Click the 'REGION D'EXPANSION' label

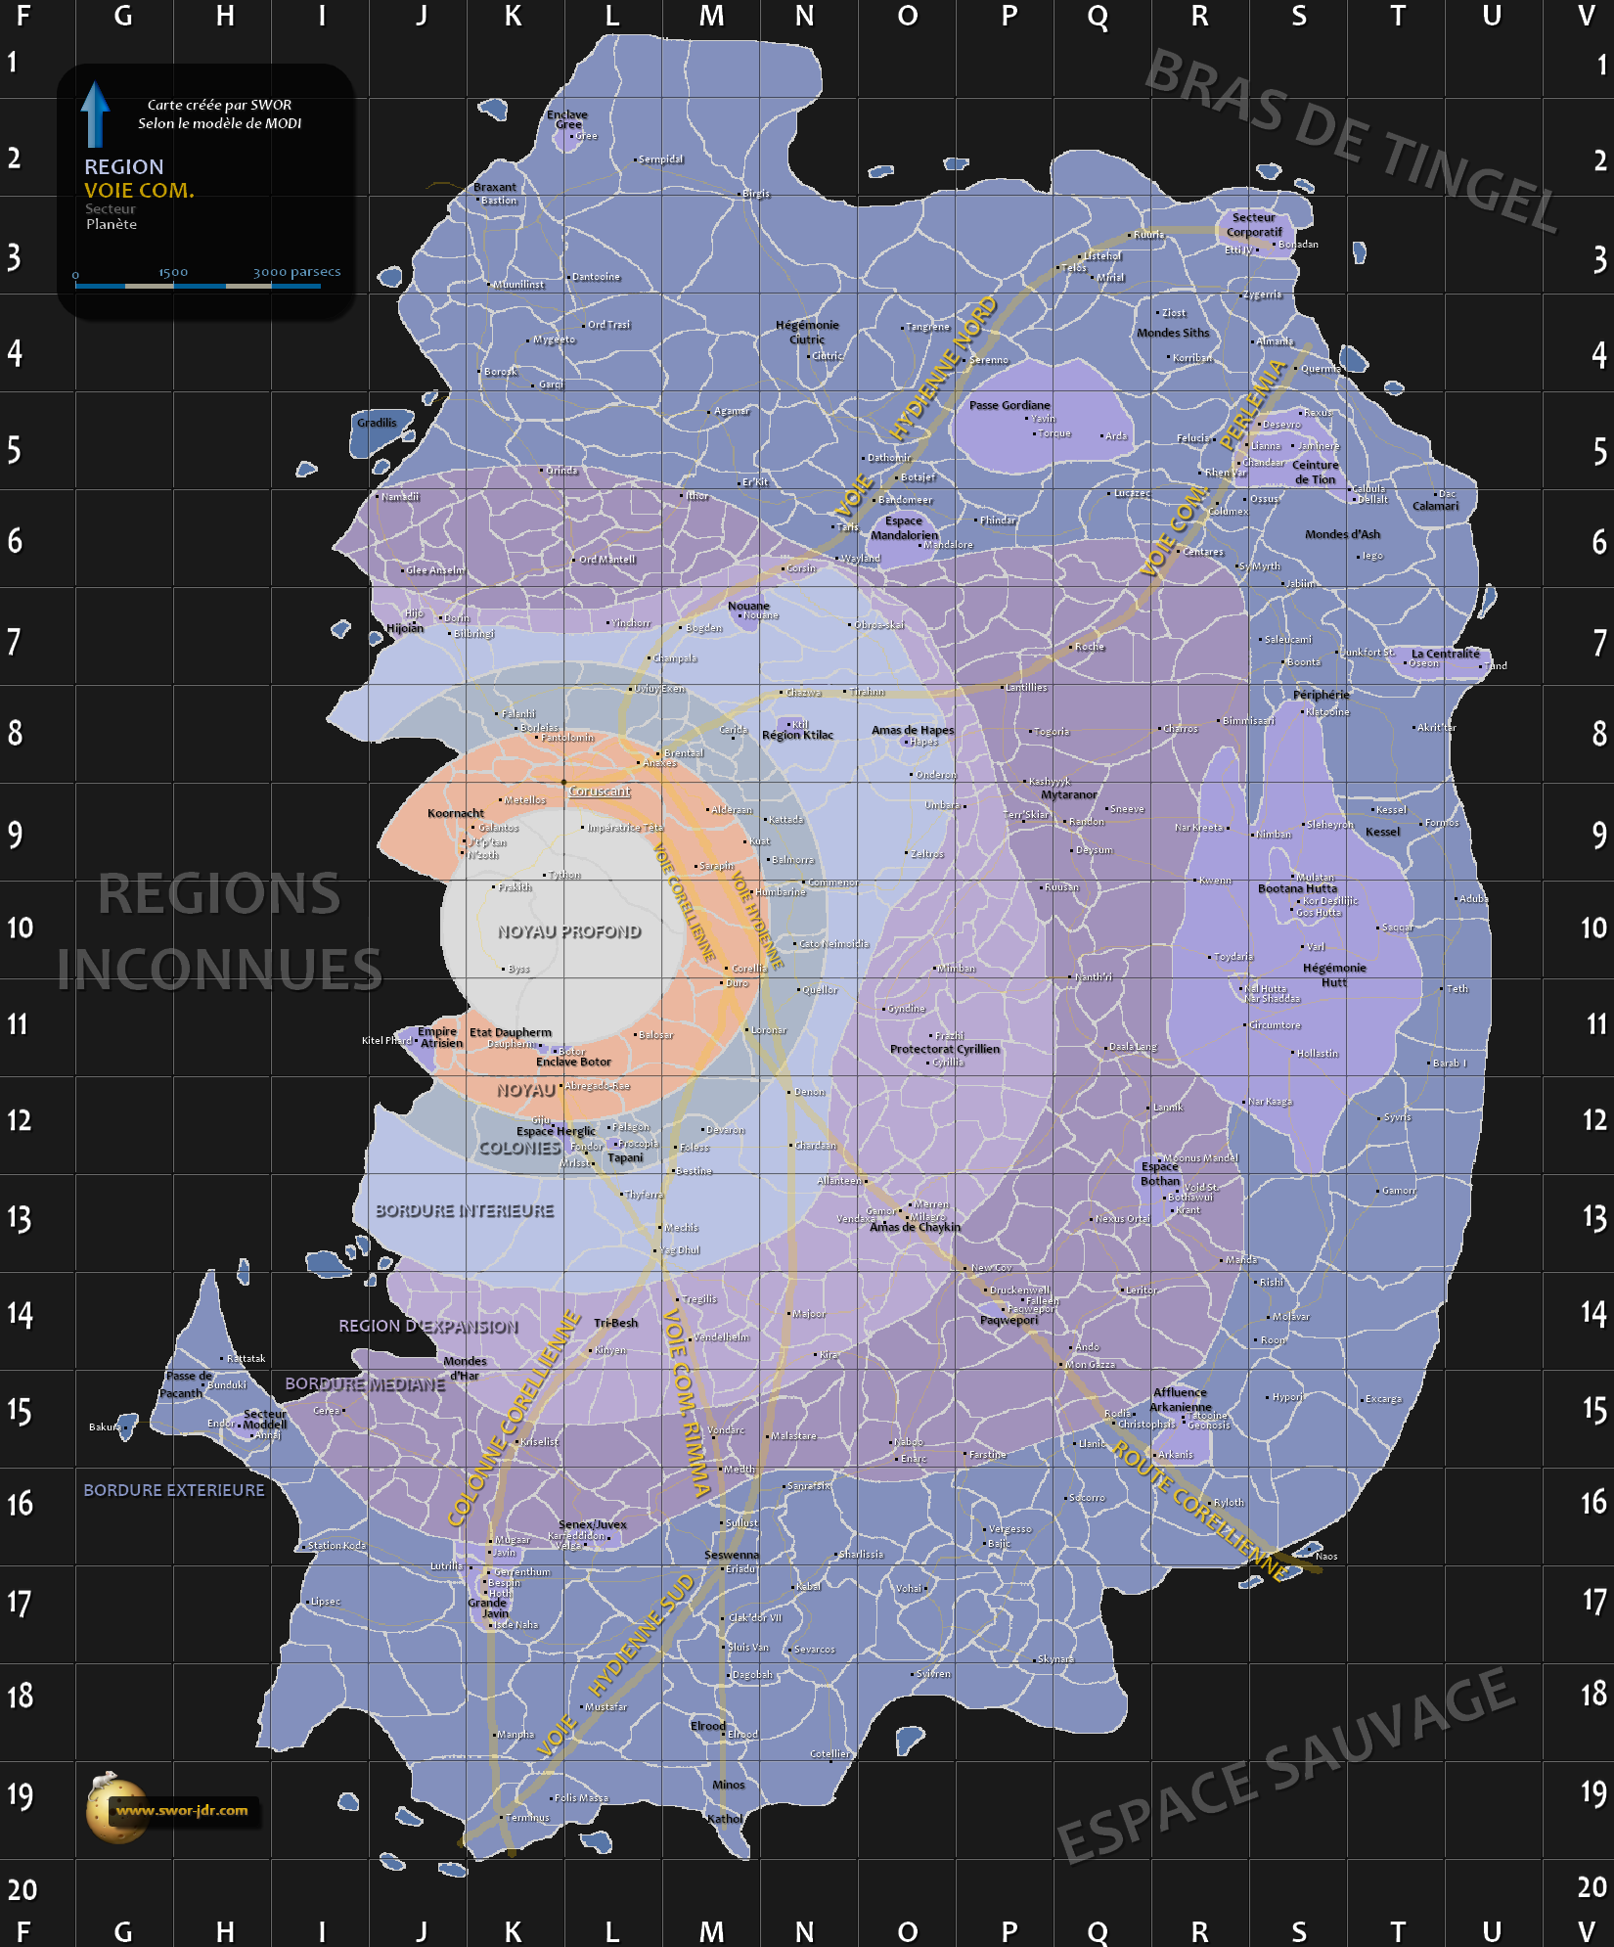428,1326
